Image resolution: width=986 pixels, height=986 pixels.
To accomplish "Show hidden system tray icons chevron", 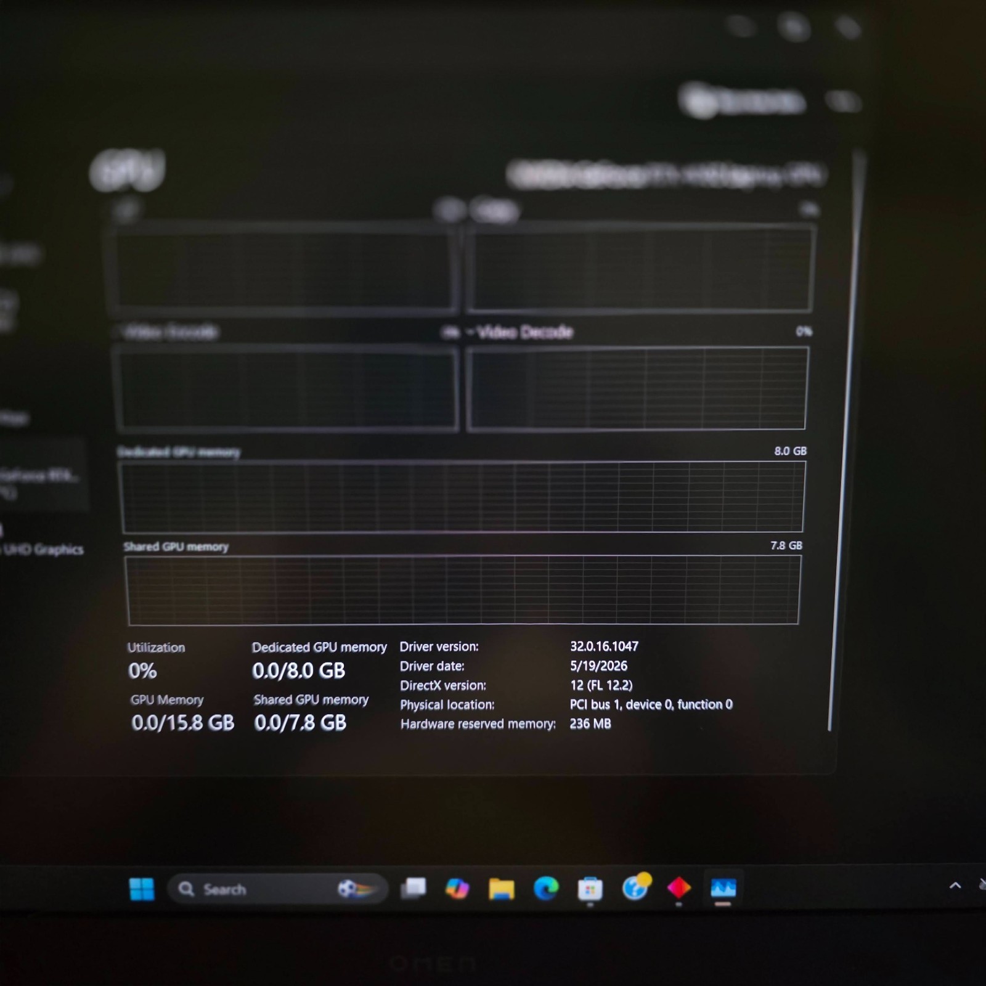I will [x=955, y=886].
